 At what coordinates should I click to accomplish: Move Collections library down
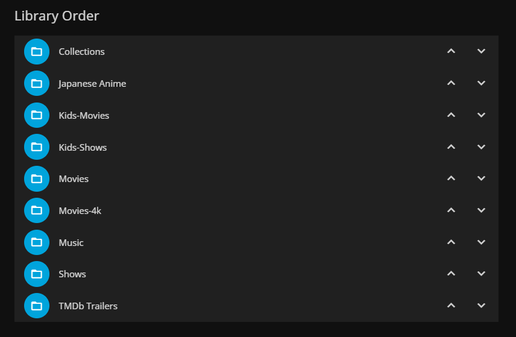point(481,51)
